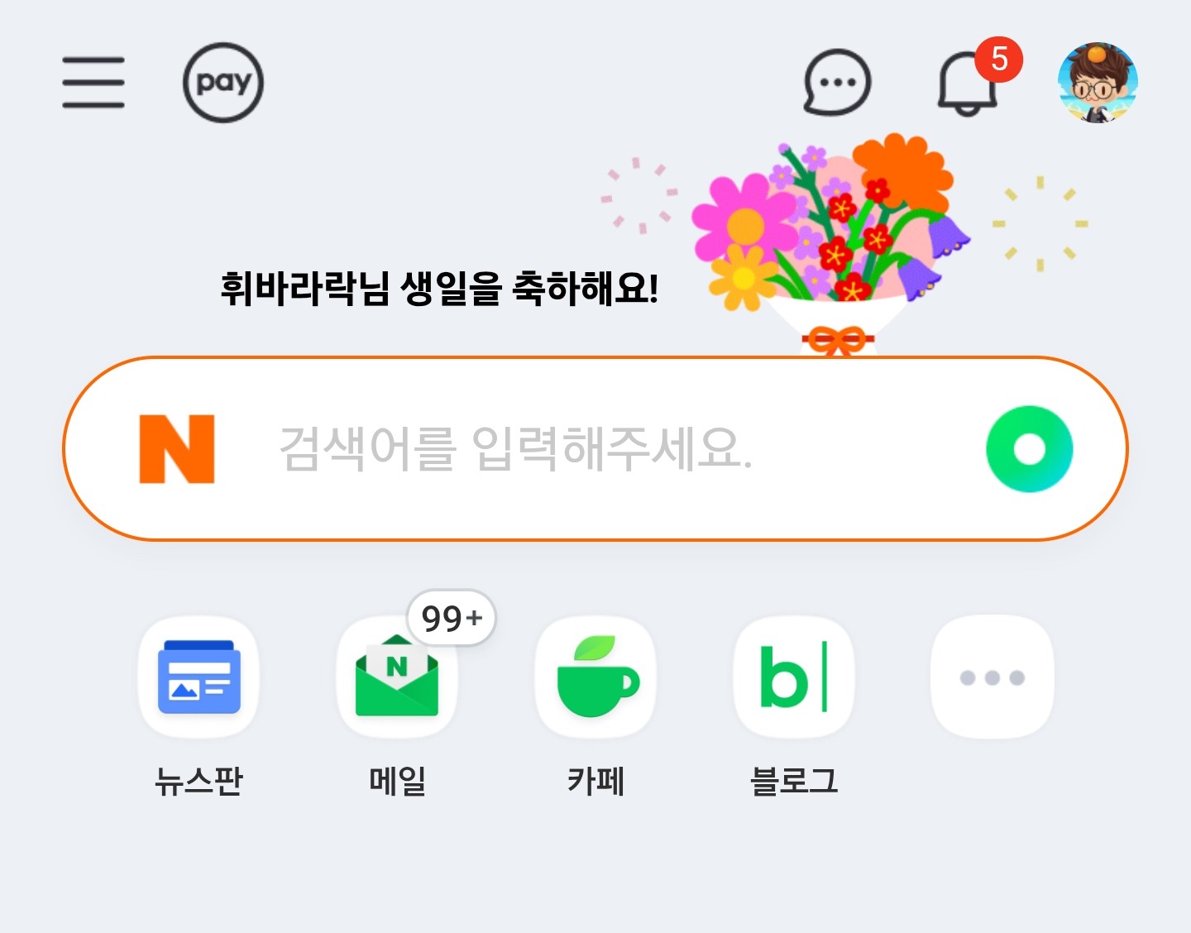Focus the 검색어를 입력해주세요 search field
The width and height of the screenshot is (1191, 933).
[x=595, y=449]
